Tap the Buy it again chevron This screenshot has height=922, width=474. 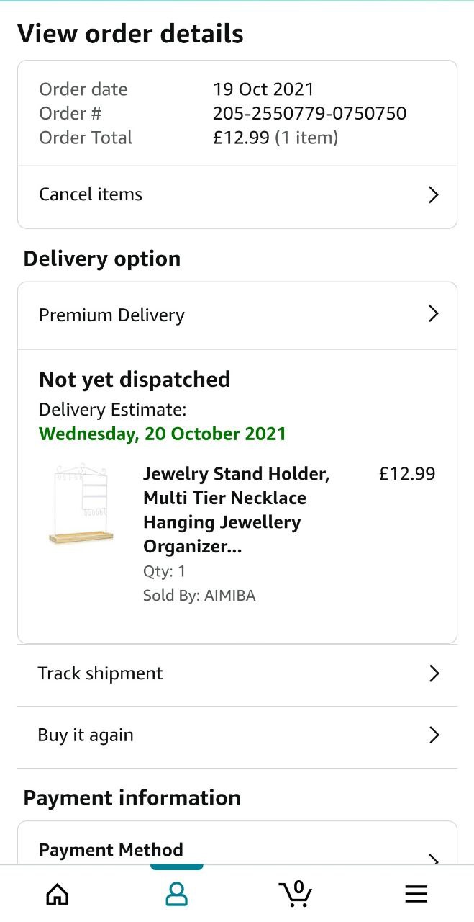pyautogui.click(x=434, y=735)
